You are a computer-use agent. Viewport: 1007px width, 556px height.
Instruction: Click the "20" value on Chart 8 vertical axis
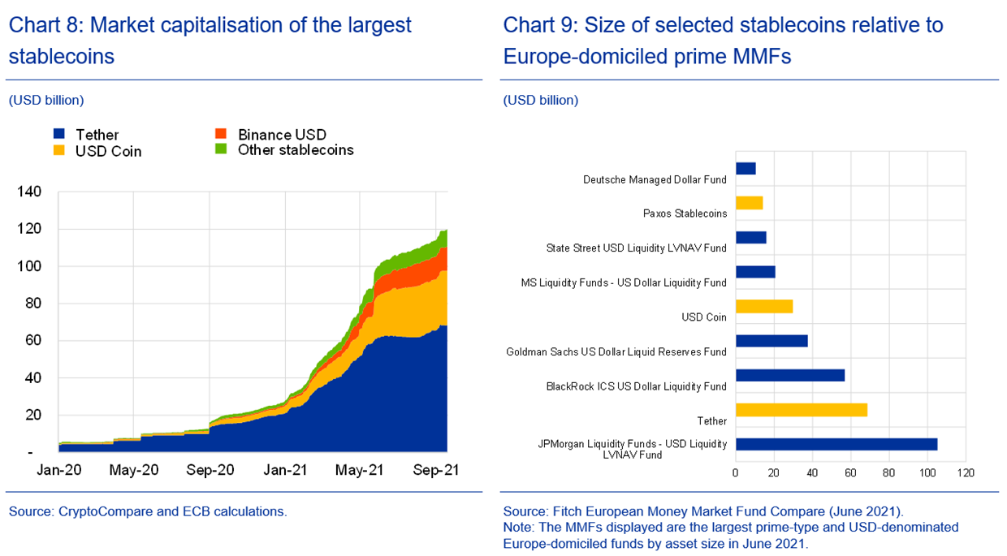(x=32, y=416)
